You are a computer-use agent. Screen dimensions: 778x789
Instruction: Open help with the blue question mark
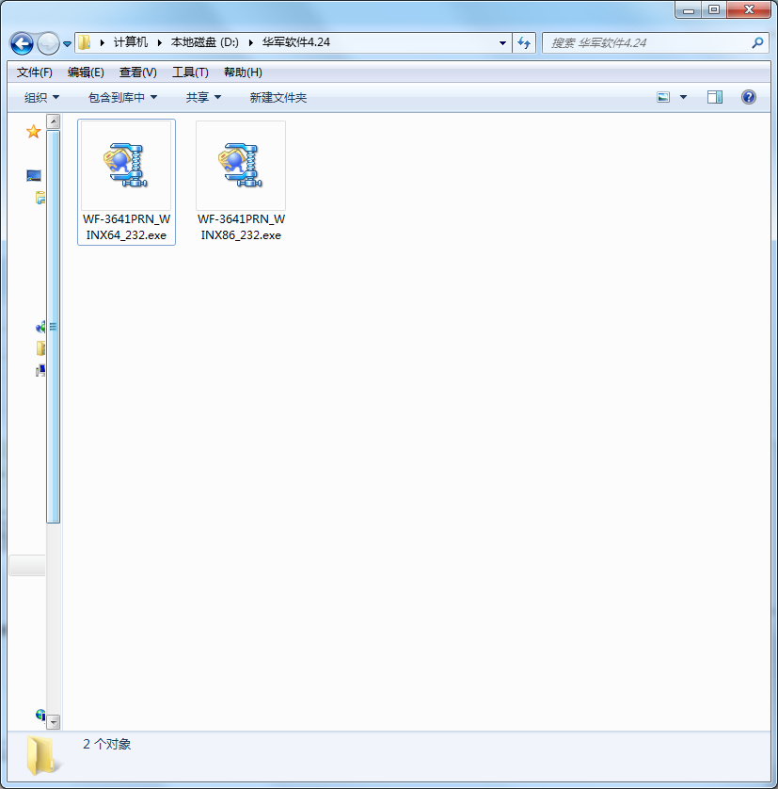click(748, 97)
